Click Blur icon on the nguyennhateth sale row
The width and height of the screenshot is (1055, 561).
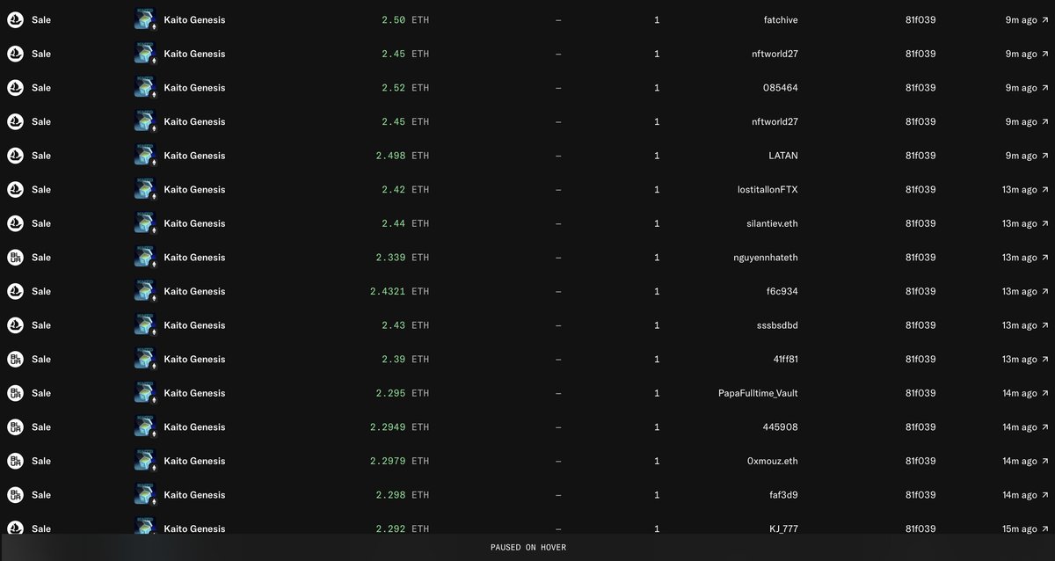point(15,258)
